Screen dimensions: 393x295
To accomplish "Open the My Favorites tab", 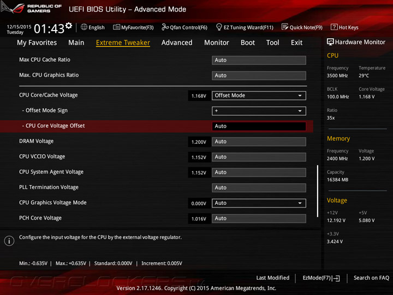I will point(37,43).
